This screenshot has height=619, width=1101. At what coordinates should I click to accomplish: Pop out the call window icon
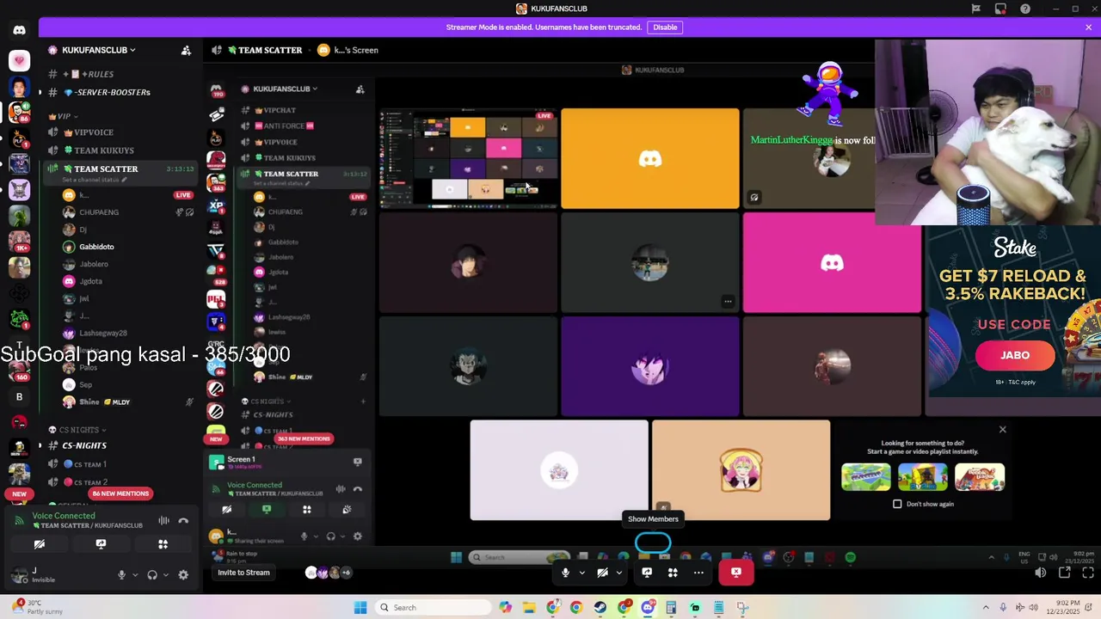pyautogui.click(x=1064, y=573)
